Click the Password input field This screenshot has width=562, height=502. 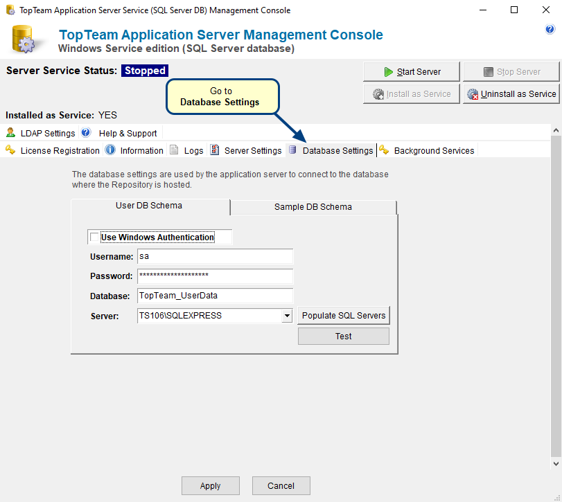pyautogui.click(x=215, y=276)
